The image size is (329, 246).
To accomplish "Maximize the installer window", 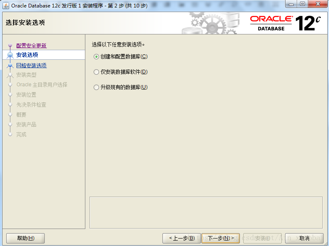I will 302,4.
